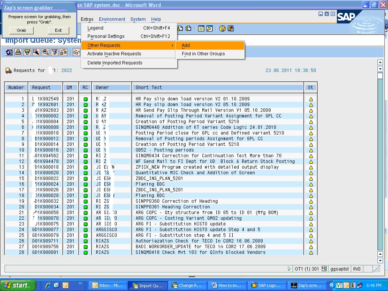Click the QM column header
Screen dimensions: 388x291
[x=70, y=88]
